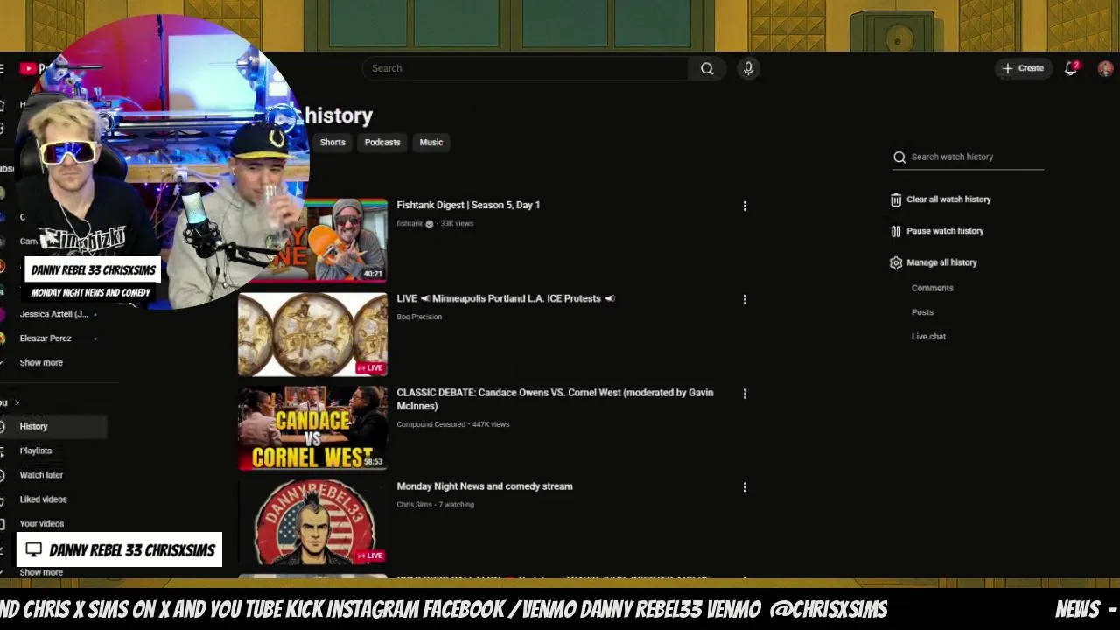Screen dimensions: 1120x630
Task: Open the Live chat history link
Action: pyautogui.click(x=928, y=337)
